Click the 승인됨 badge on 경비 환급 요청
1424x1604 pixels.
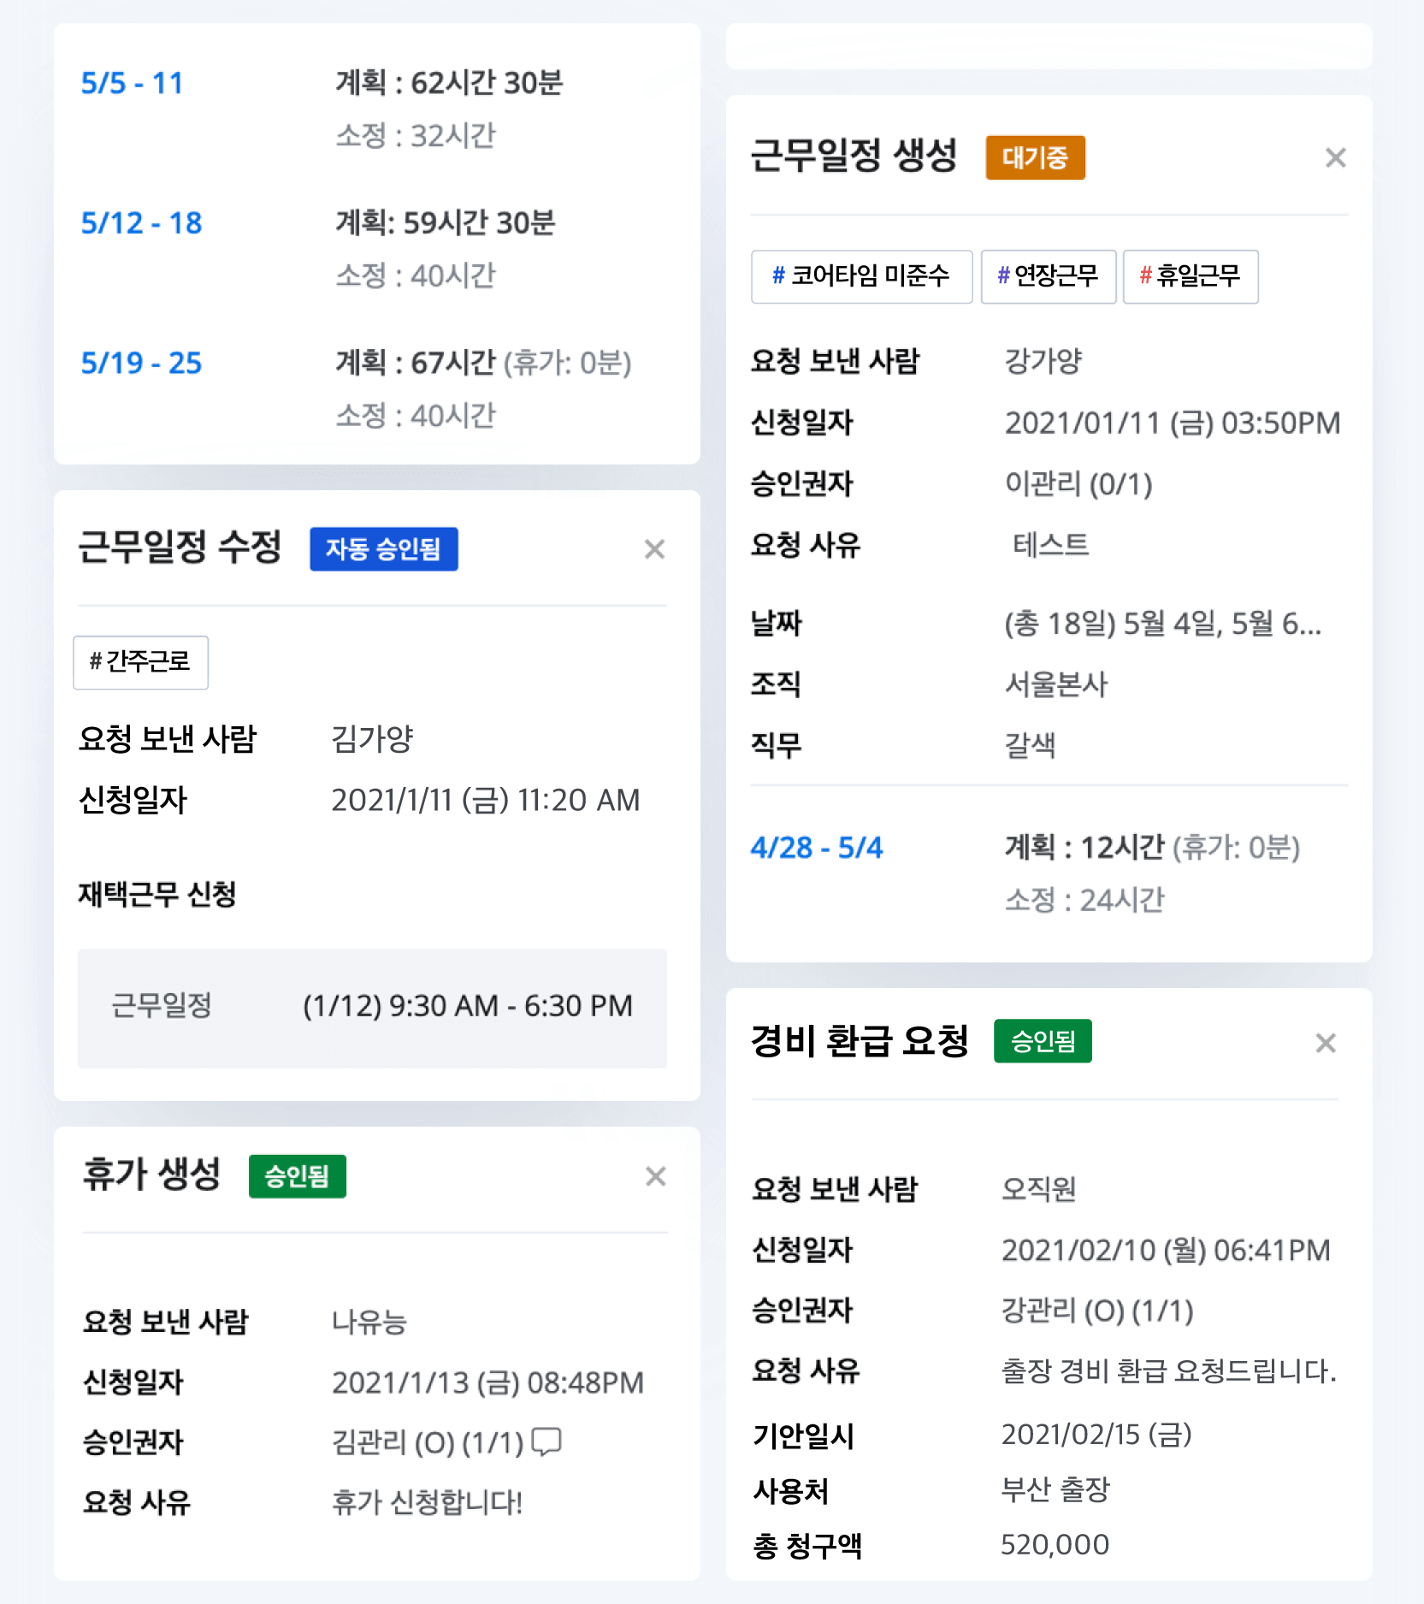[x=1043, y=1041]
